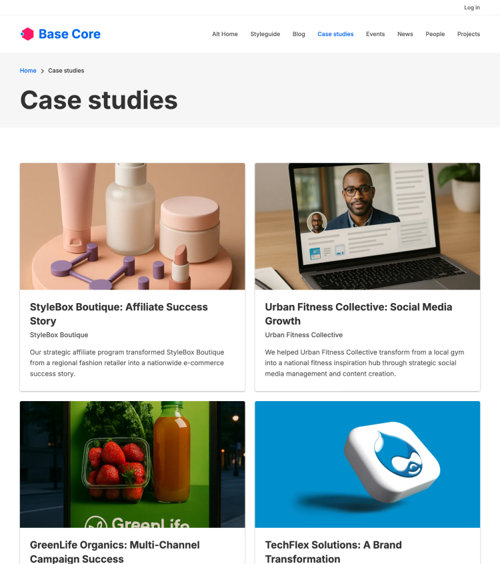
Task: Open the GreenLife Organics: Multi-Channel Campaign title
Action: pos(115,552)
